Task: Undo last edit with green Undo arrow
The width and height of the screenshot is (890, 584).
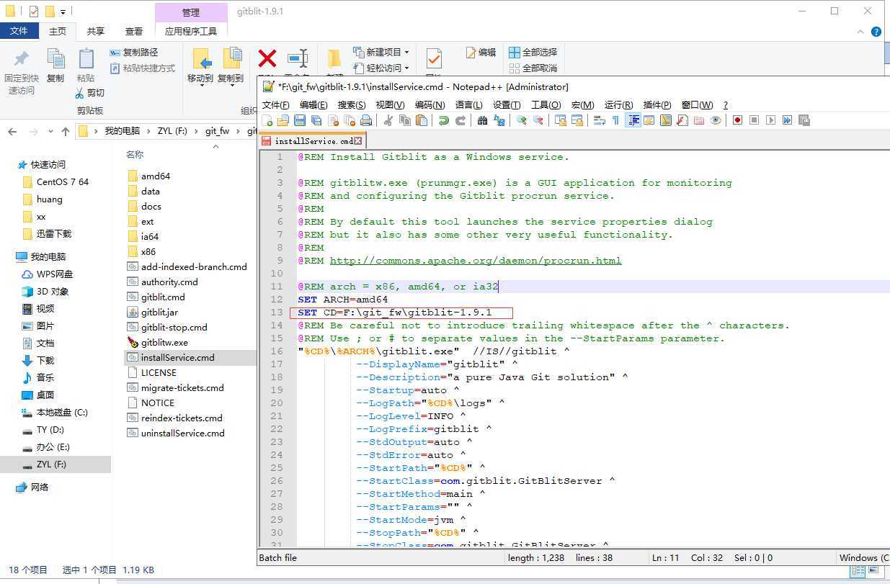Action: click(x=444, y=120)
